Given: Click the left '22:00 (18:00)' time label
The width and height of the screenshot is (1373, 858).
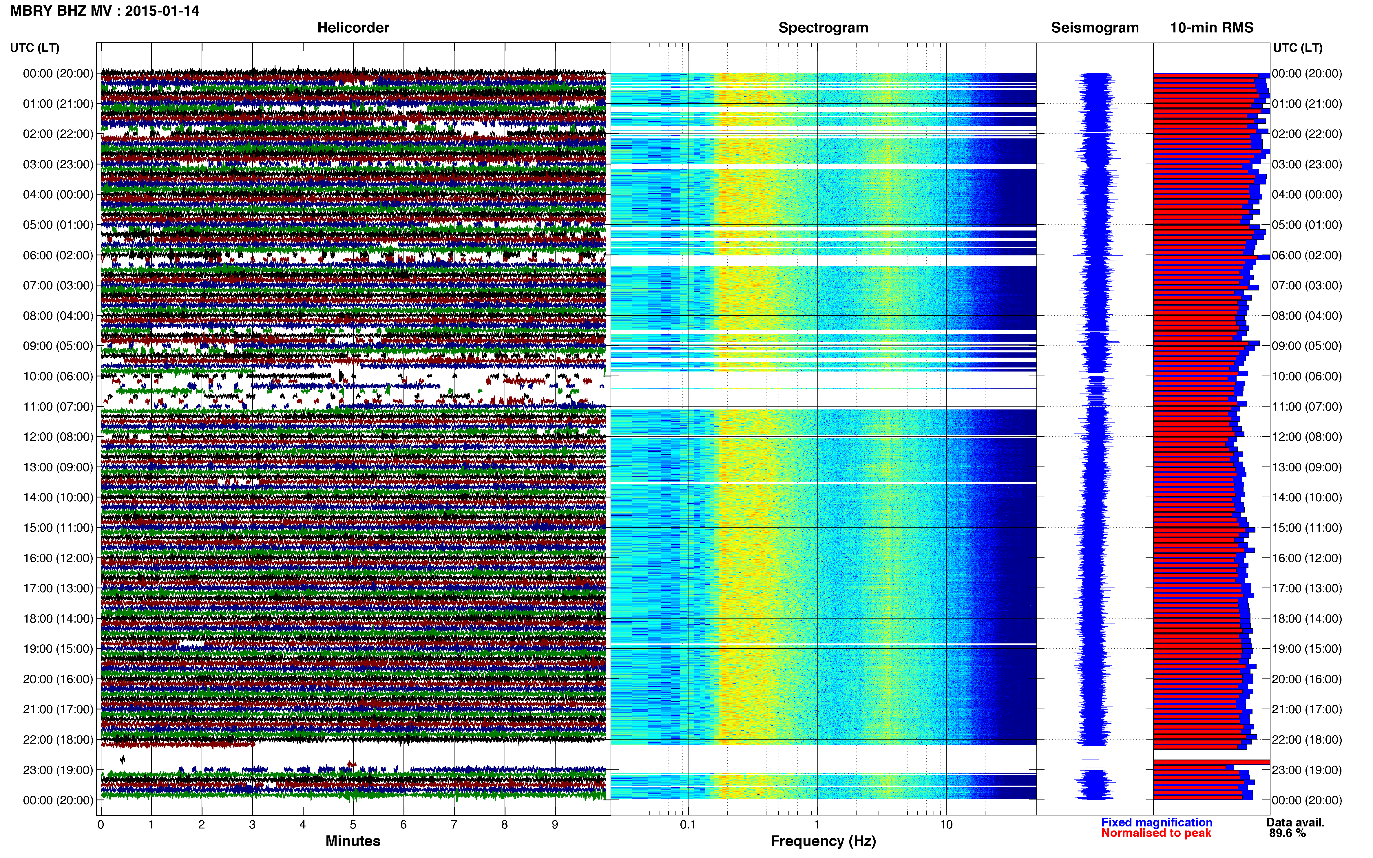Looking at the screenshot, I should 58,739.
